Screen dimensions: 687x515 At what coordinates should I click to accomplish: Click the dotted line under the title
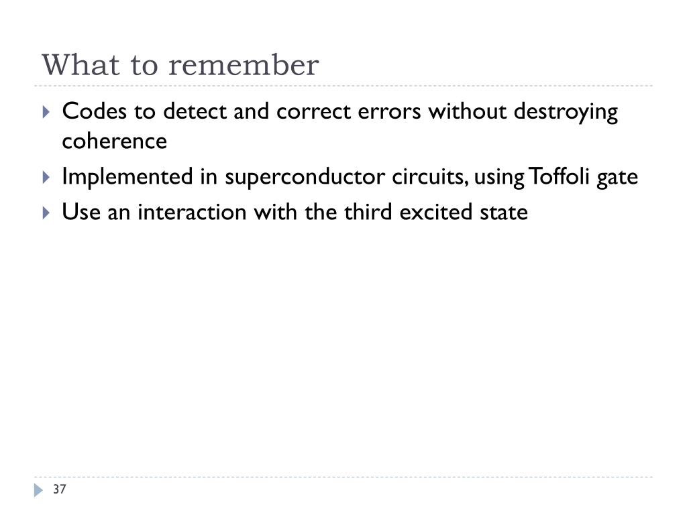click(x=343, y=86)
